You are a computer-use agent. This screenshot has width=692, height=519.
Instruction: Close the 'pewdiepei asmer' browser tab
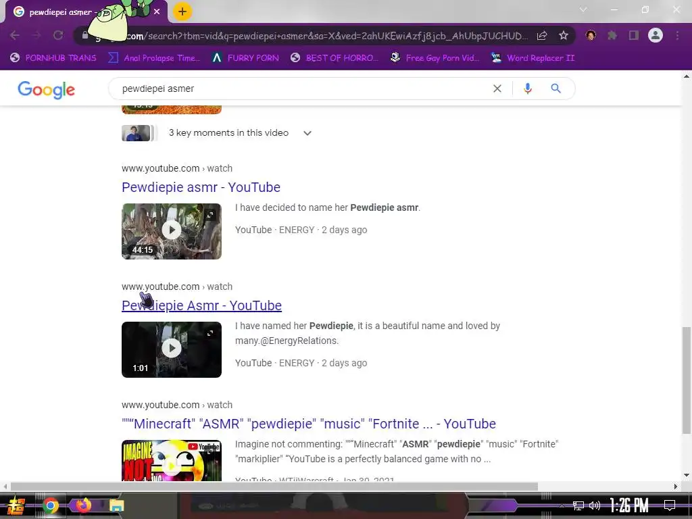(x=157, y=12)
